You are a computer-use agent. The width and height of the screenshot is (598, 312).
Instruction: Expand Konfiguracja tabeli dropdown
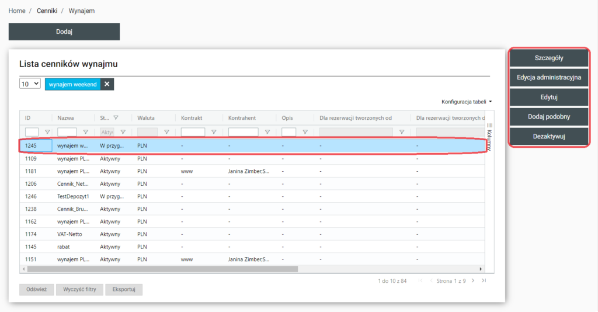[x=467, y=102]
